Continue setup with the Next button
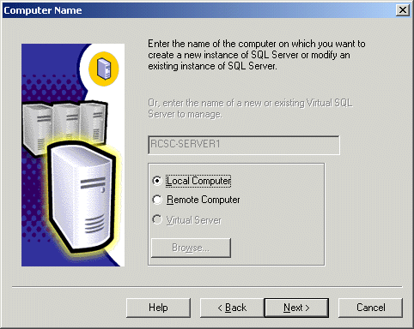 296,308
